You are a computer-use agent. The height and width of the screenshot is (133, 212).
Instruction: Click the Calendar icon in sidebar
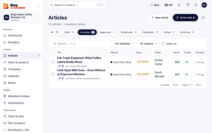(x=5, y=76)
